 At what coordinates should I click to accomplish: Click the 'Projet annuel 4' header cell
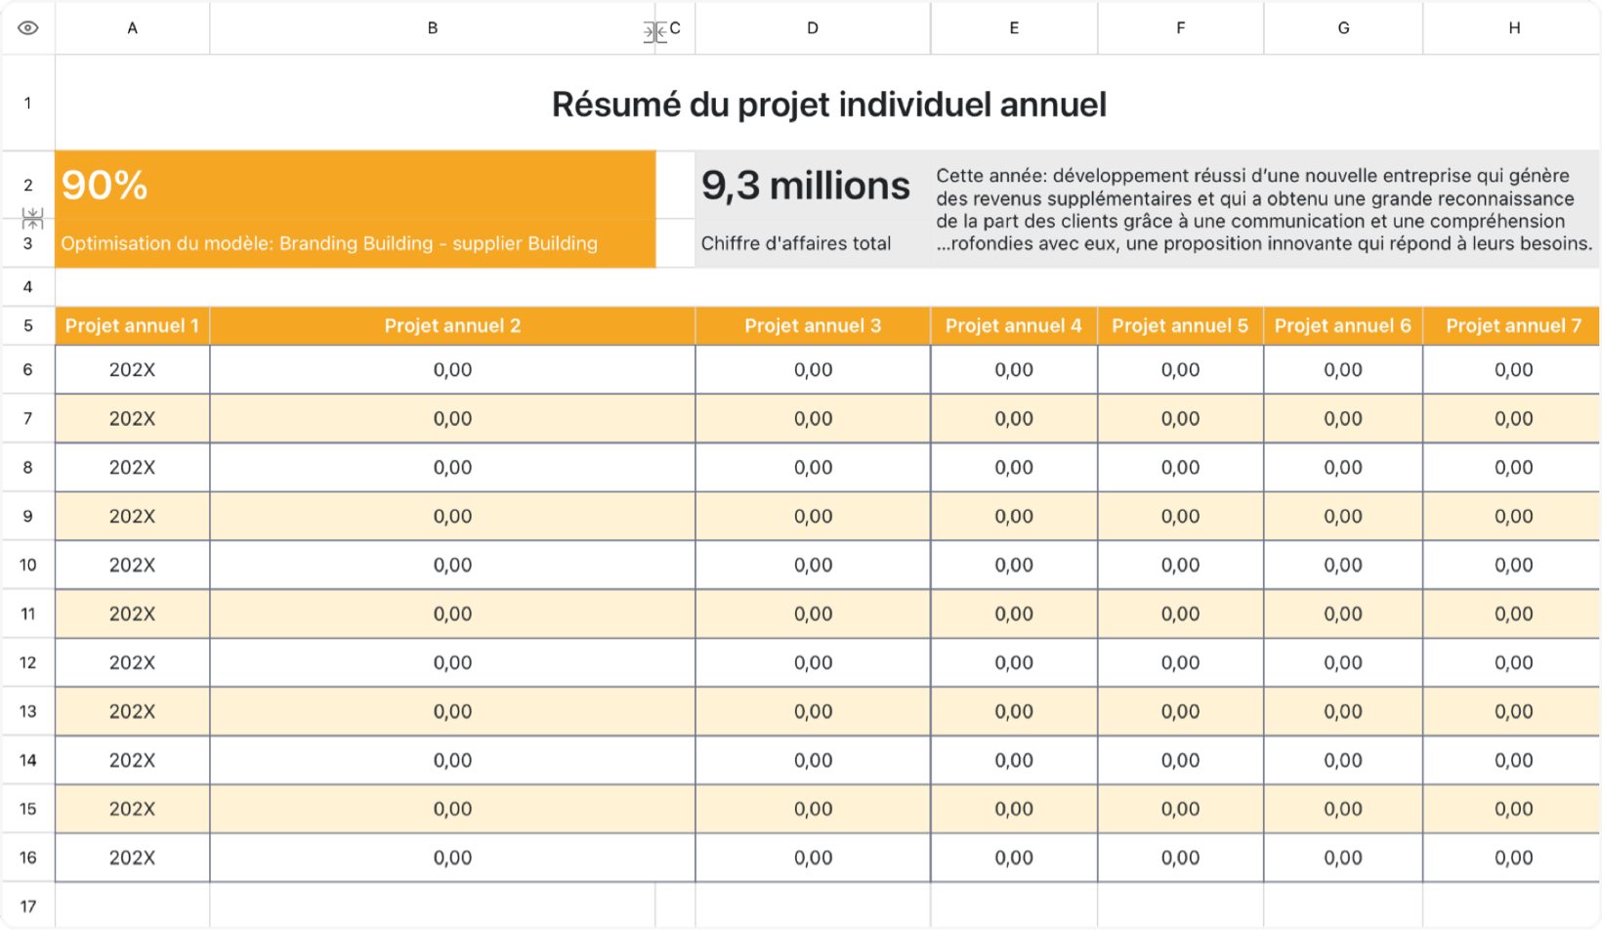click(1014, 326)
